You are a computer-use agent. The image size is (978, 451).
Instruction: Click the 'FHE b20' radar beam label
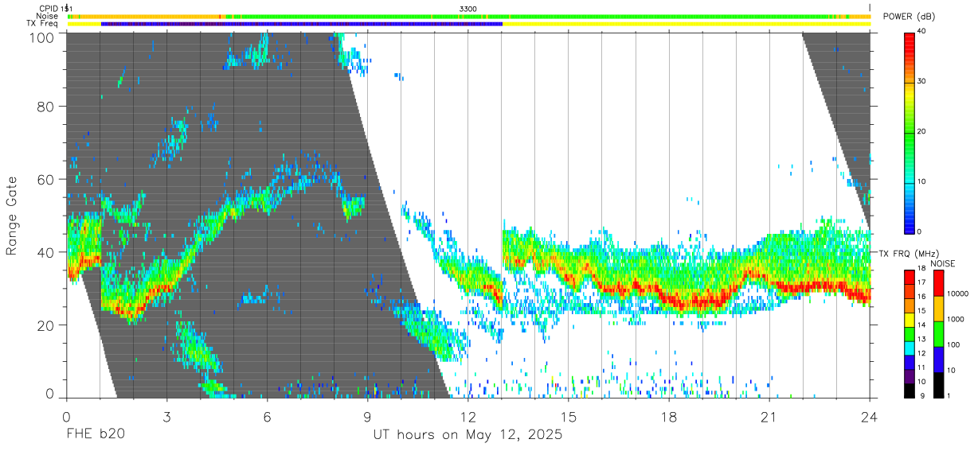click(95, 435)
